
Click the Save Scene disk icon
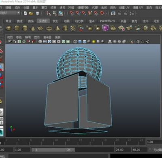[x=37, y=13]
